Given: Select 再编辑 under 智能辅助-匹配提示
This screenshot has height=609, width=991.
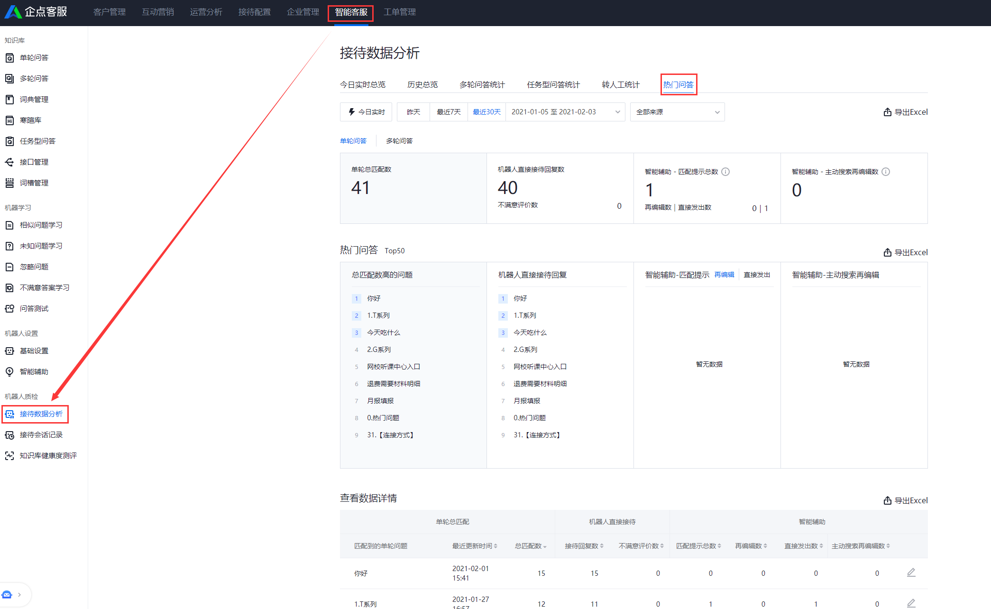Looking at the screenshot, I should click(x=724, y=275).
